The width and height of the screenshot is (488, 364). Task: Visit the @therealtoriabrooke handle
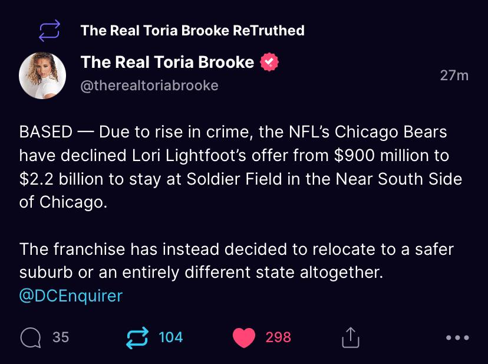[x=149, y=86]
